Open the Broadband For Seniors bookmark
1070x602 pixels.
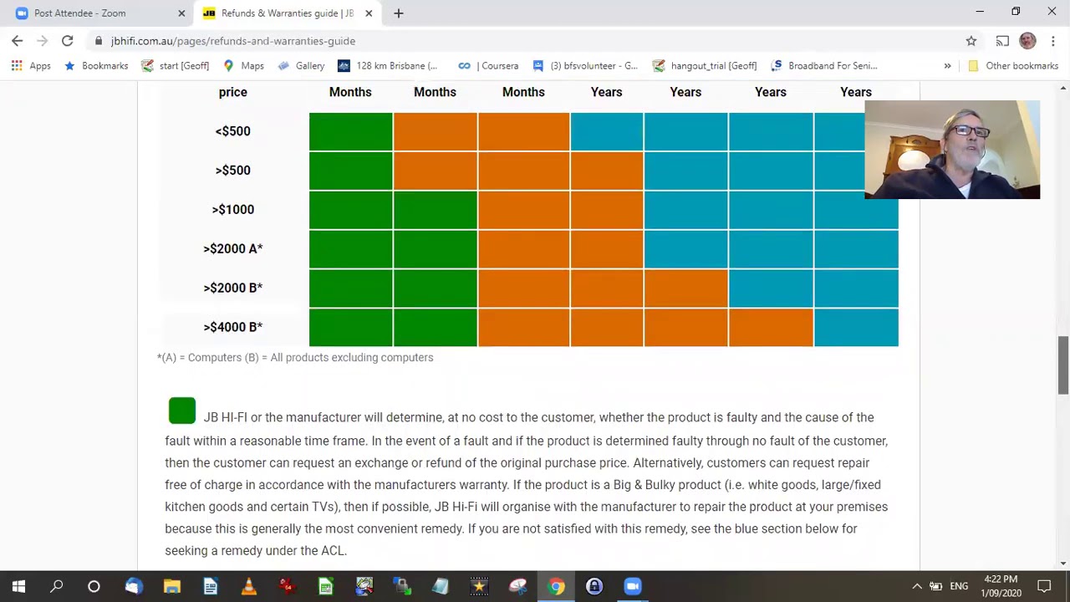(x=823, y=65)
